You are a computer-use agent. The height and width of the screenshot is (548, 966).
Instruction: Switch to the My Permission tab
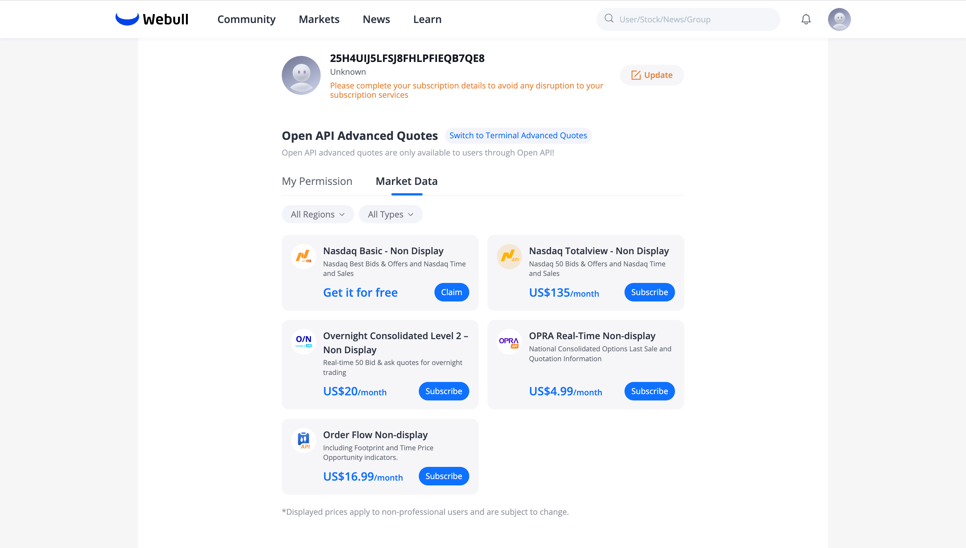pyautogui.click(x=317, y=181)
